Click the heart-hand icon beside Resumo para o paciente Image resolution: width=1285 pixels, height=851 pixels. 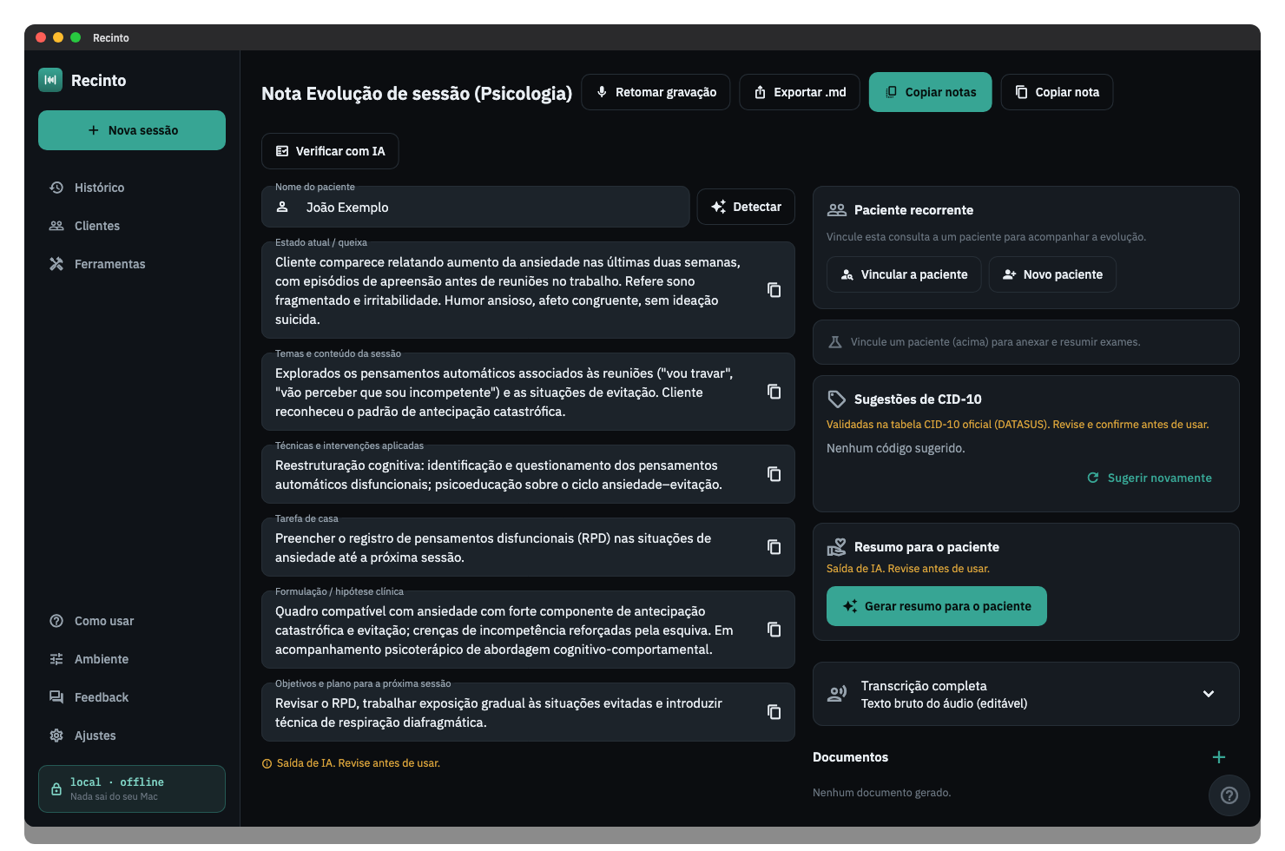pyautogui.click(x=837, y=547)
